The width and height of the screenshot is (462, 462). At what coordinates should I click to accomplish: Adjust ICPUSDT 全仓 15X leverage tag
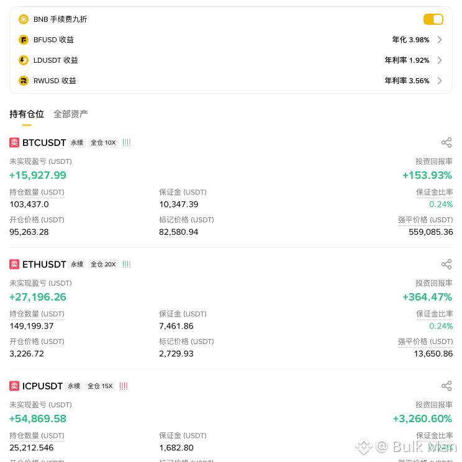click(x=100, y=386)
